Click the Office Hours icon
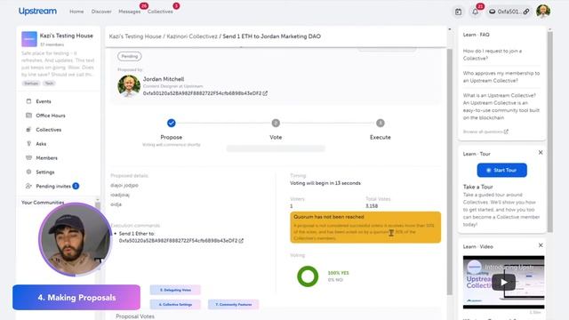The width and height of the screenshot is (569, 320). (28, 116)
